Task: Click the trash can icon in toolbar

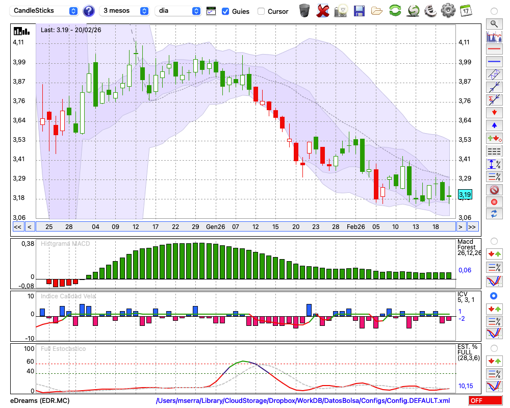Action: (304, 10)
